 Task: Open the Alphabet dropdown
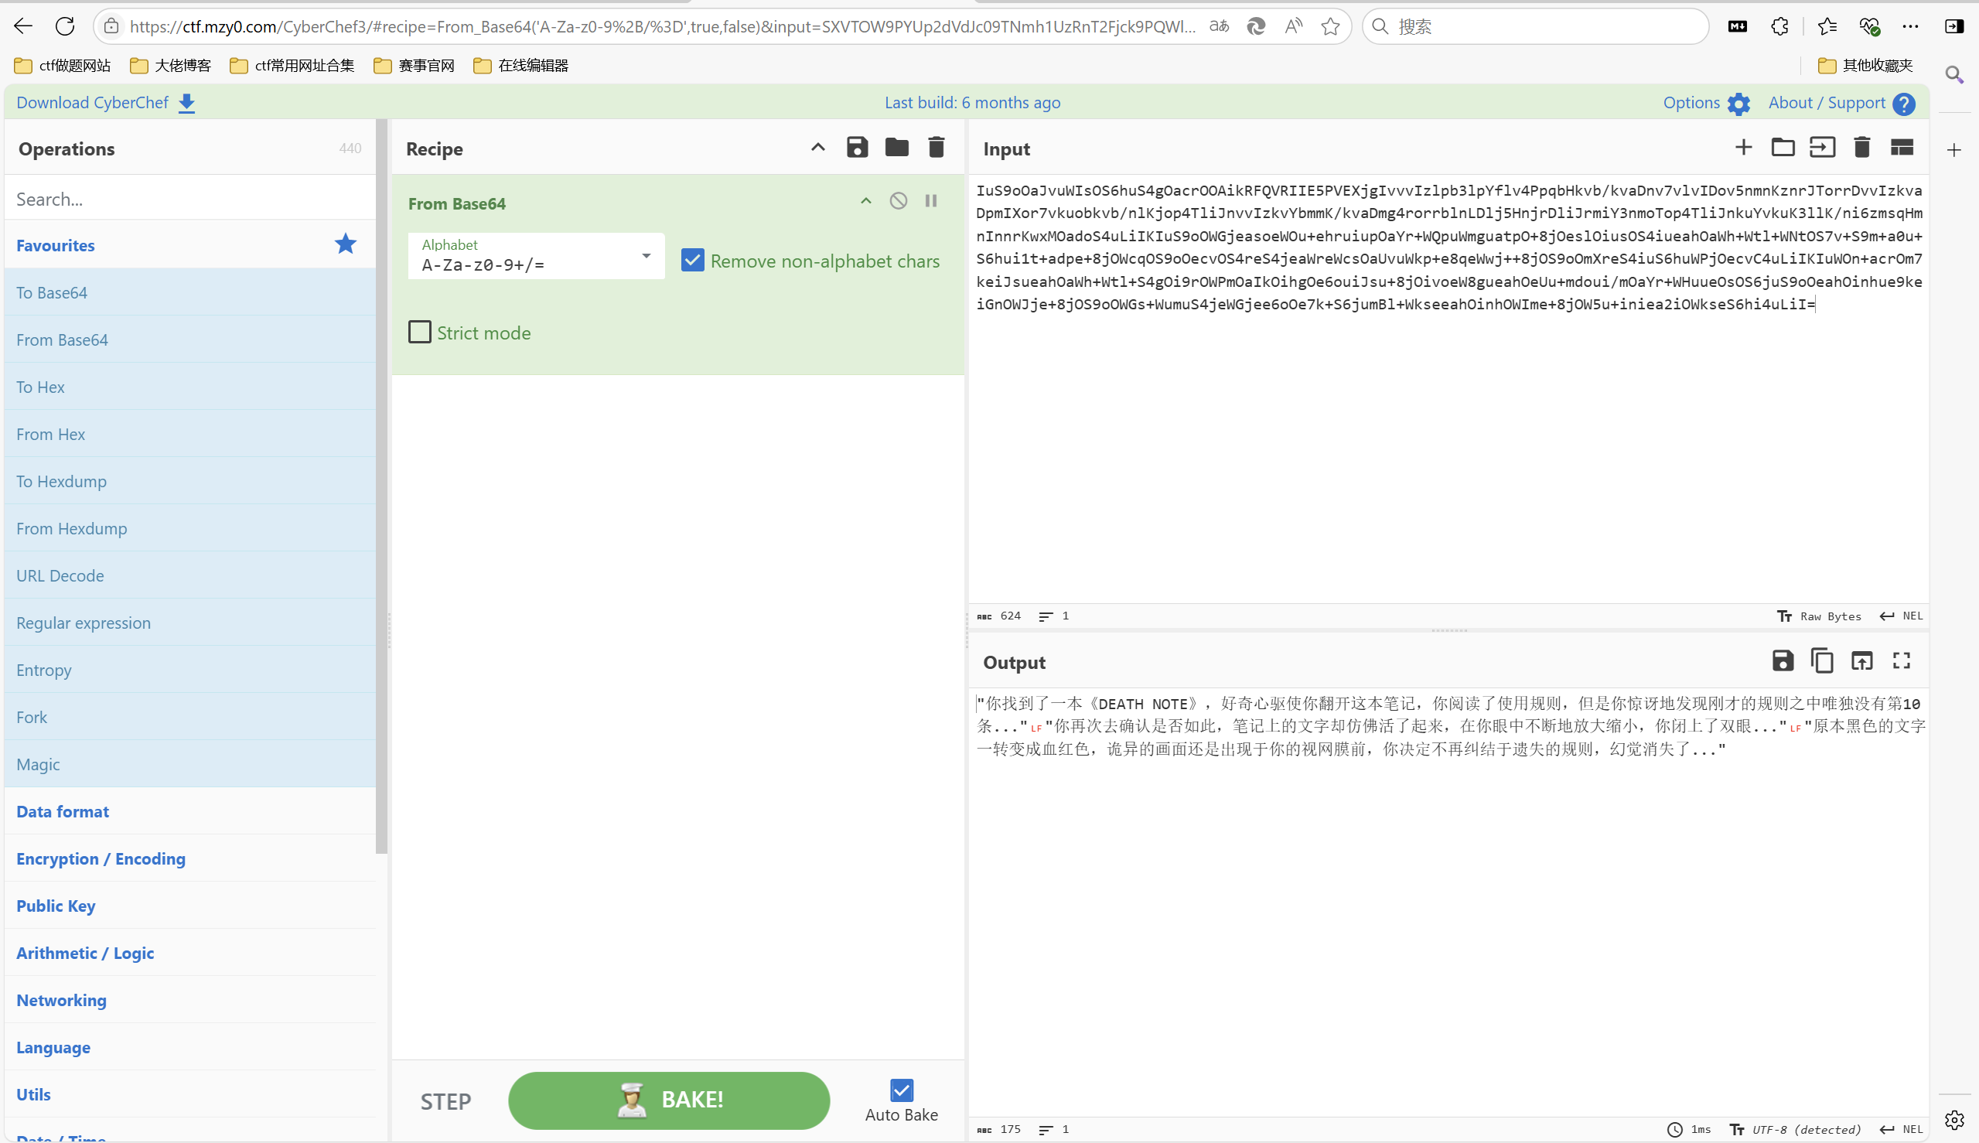point(536,256)
